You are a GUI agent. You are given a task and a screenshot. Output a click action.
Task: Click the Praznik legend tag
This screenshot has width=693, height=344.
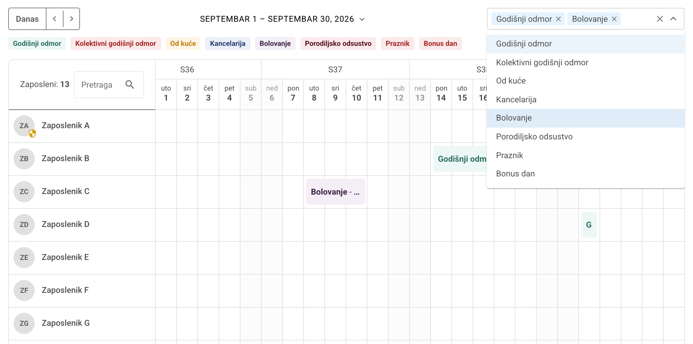click(x=397, y=44)
